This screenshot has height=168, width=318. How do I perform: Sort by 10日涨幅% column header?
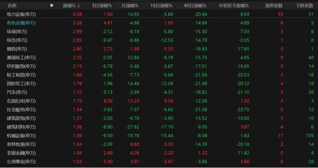pos(161,6)
